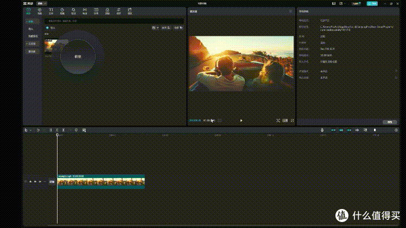The width and height of the screenshot is (406, 228).
Task: Click the blue export button at top right
Action: pos(372,4)
